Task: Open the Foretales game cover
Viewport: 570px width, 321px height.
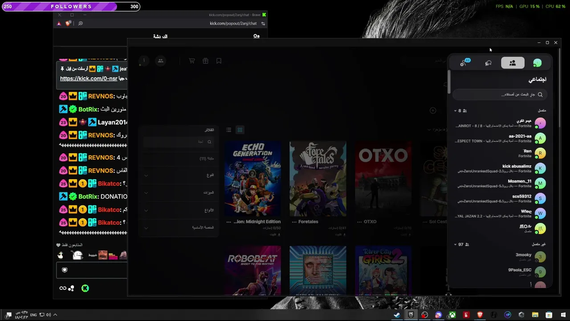Action: pos(318,179)
